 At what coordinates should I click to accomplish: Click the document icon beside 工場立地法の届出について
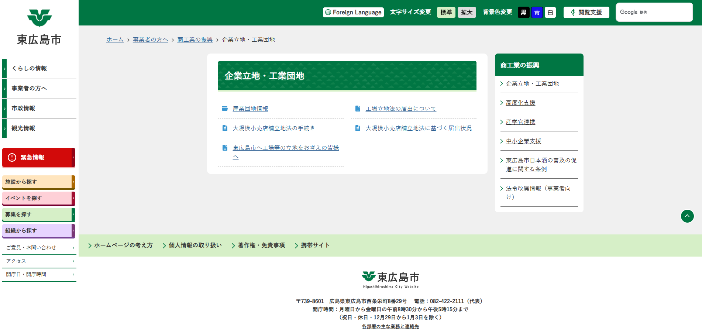click(358, 109)
